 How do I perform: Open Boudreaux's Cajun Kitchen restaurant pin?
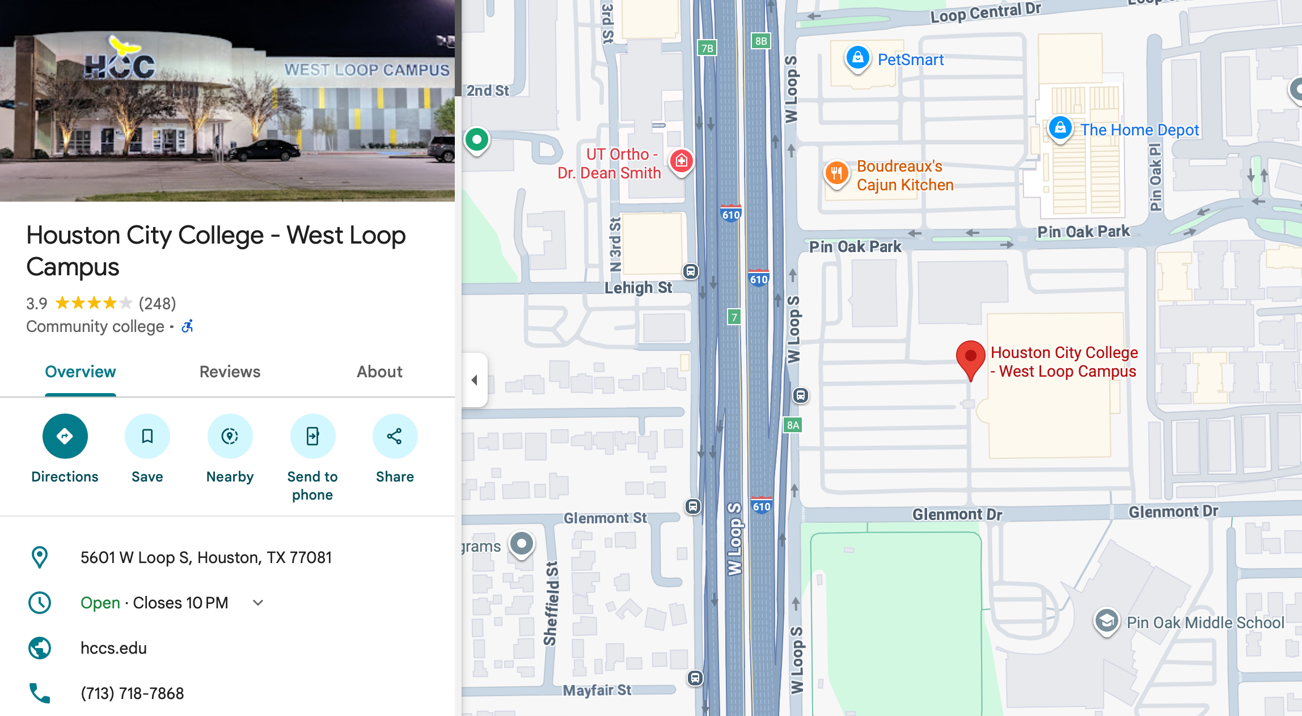point(836,173)
